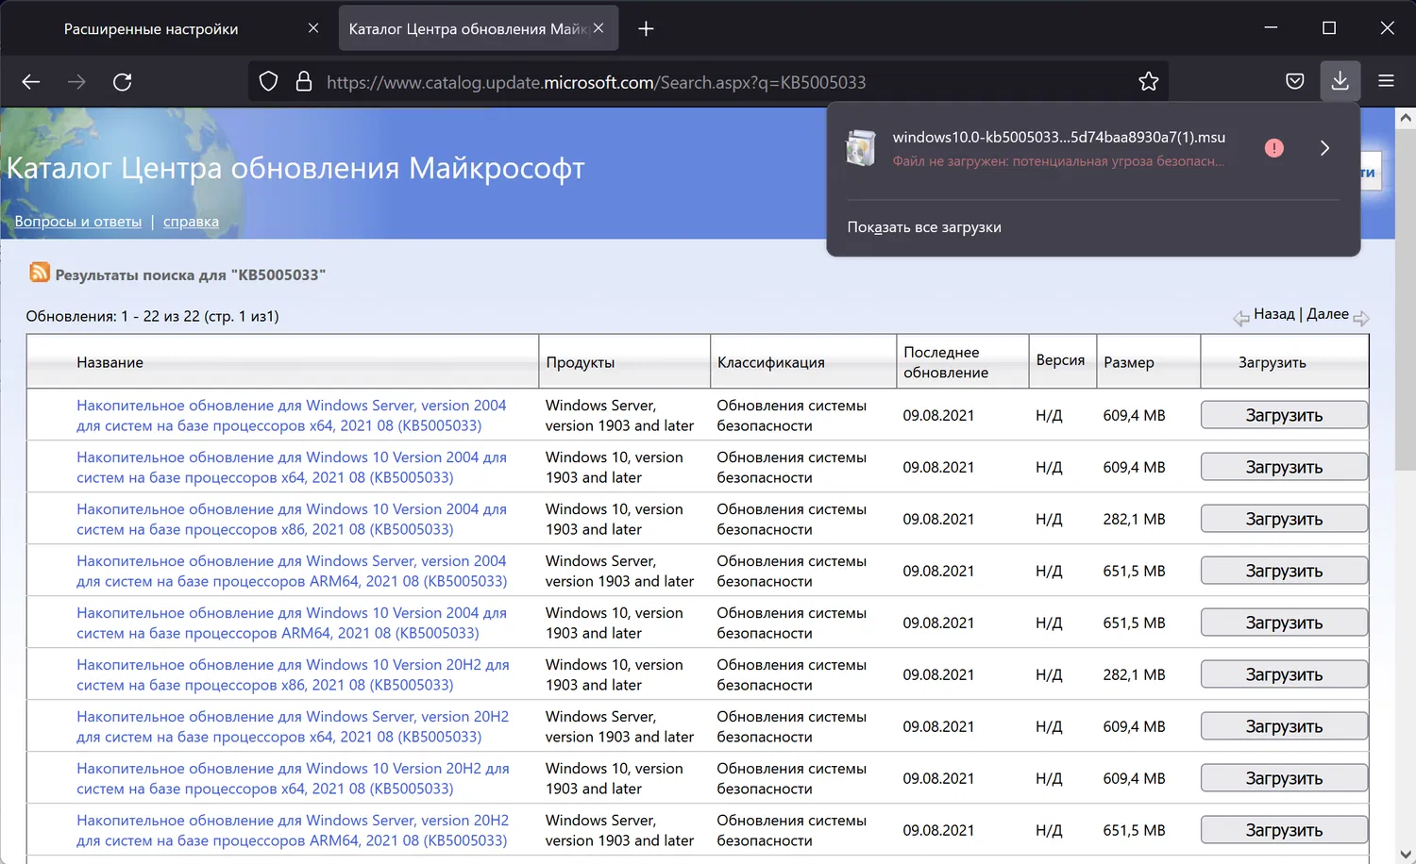
Task: Open Windows Server version 2004 ARM64 update link
Action: (291, 571)
